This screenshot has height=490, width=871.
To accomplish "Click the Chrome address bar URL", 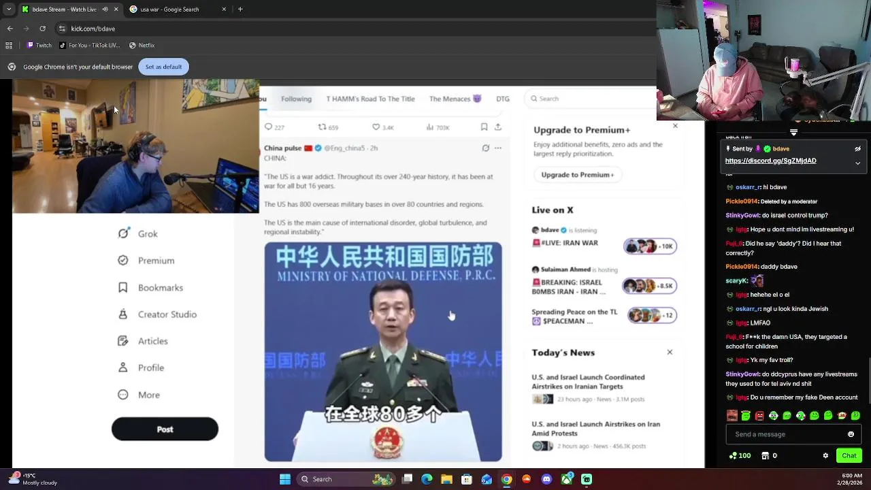I will tap(93, 29).
